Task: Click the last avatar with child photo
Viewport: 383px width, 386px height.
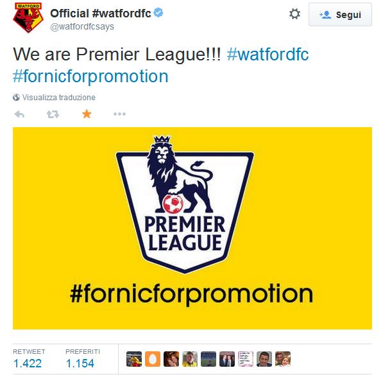Action: coord(283,359)
